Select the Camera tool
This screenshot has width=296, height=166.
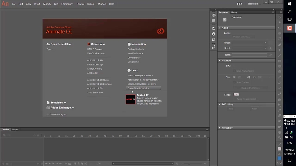pyautogui.click(x=280, y=127)
